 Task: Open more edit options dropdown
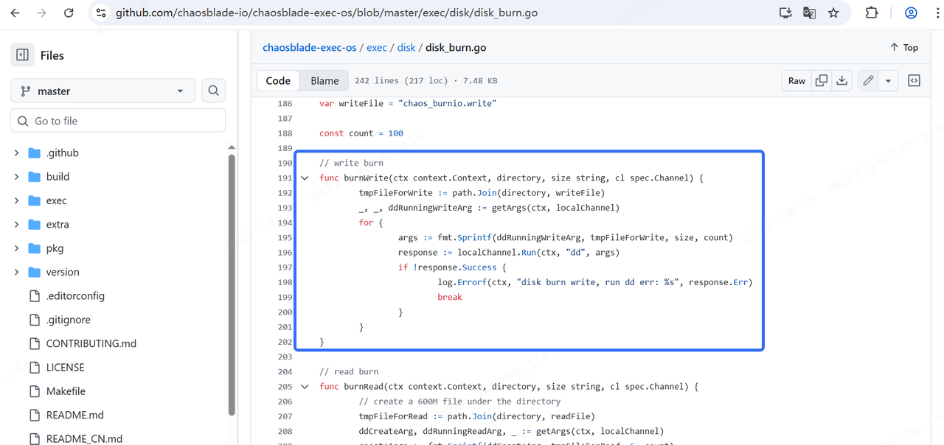click(888, 80)
